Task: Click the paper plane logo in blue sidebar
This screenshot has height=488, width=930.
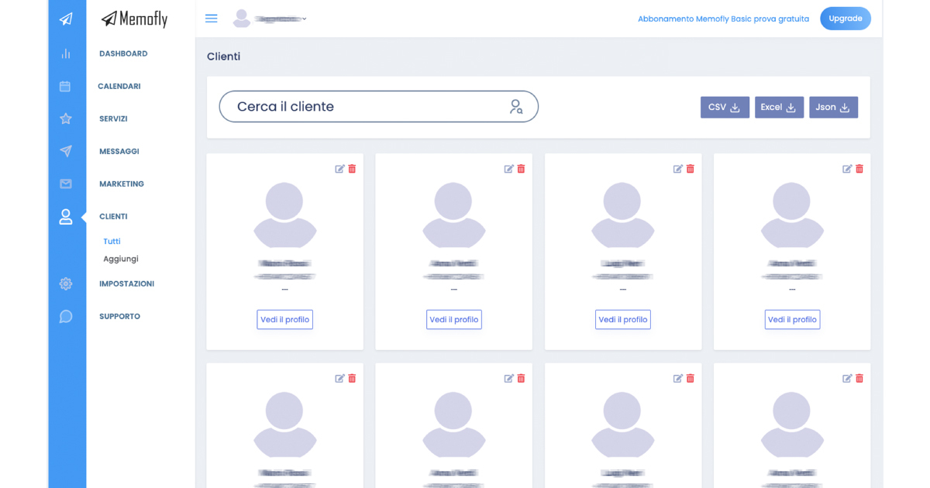Action: pos(66,19)
